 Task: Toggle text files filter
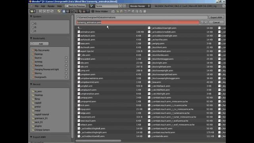click(144, 11)
